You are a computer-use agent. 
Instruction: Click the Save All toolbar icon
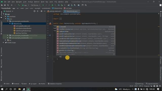(x=5, y=5)
